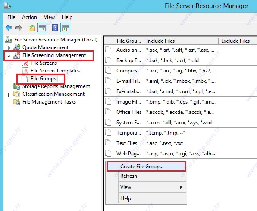Click the Back arrow toolbar icon
The height and width of the screenshot is (211, 257).
click(x=9, y=28)
